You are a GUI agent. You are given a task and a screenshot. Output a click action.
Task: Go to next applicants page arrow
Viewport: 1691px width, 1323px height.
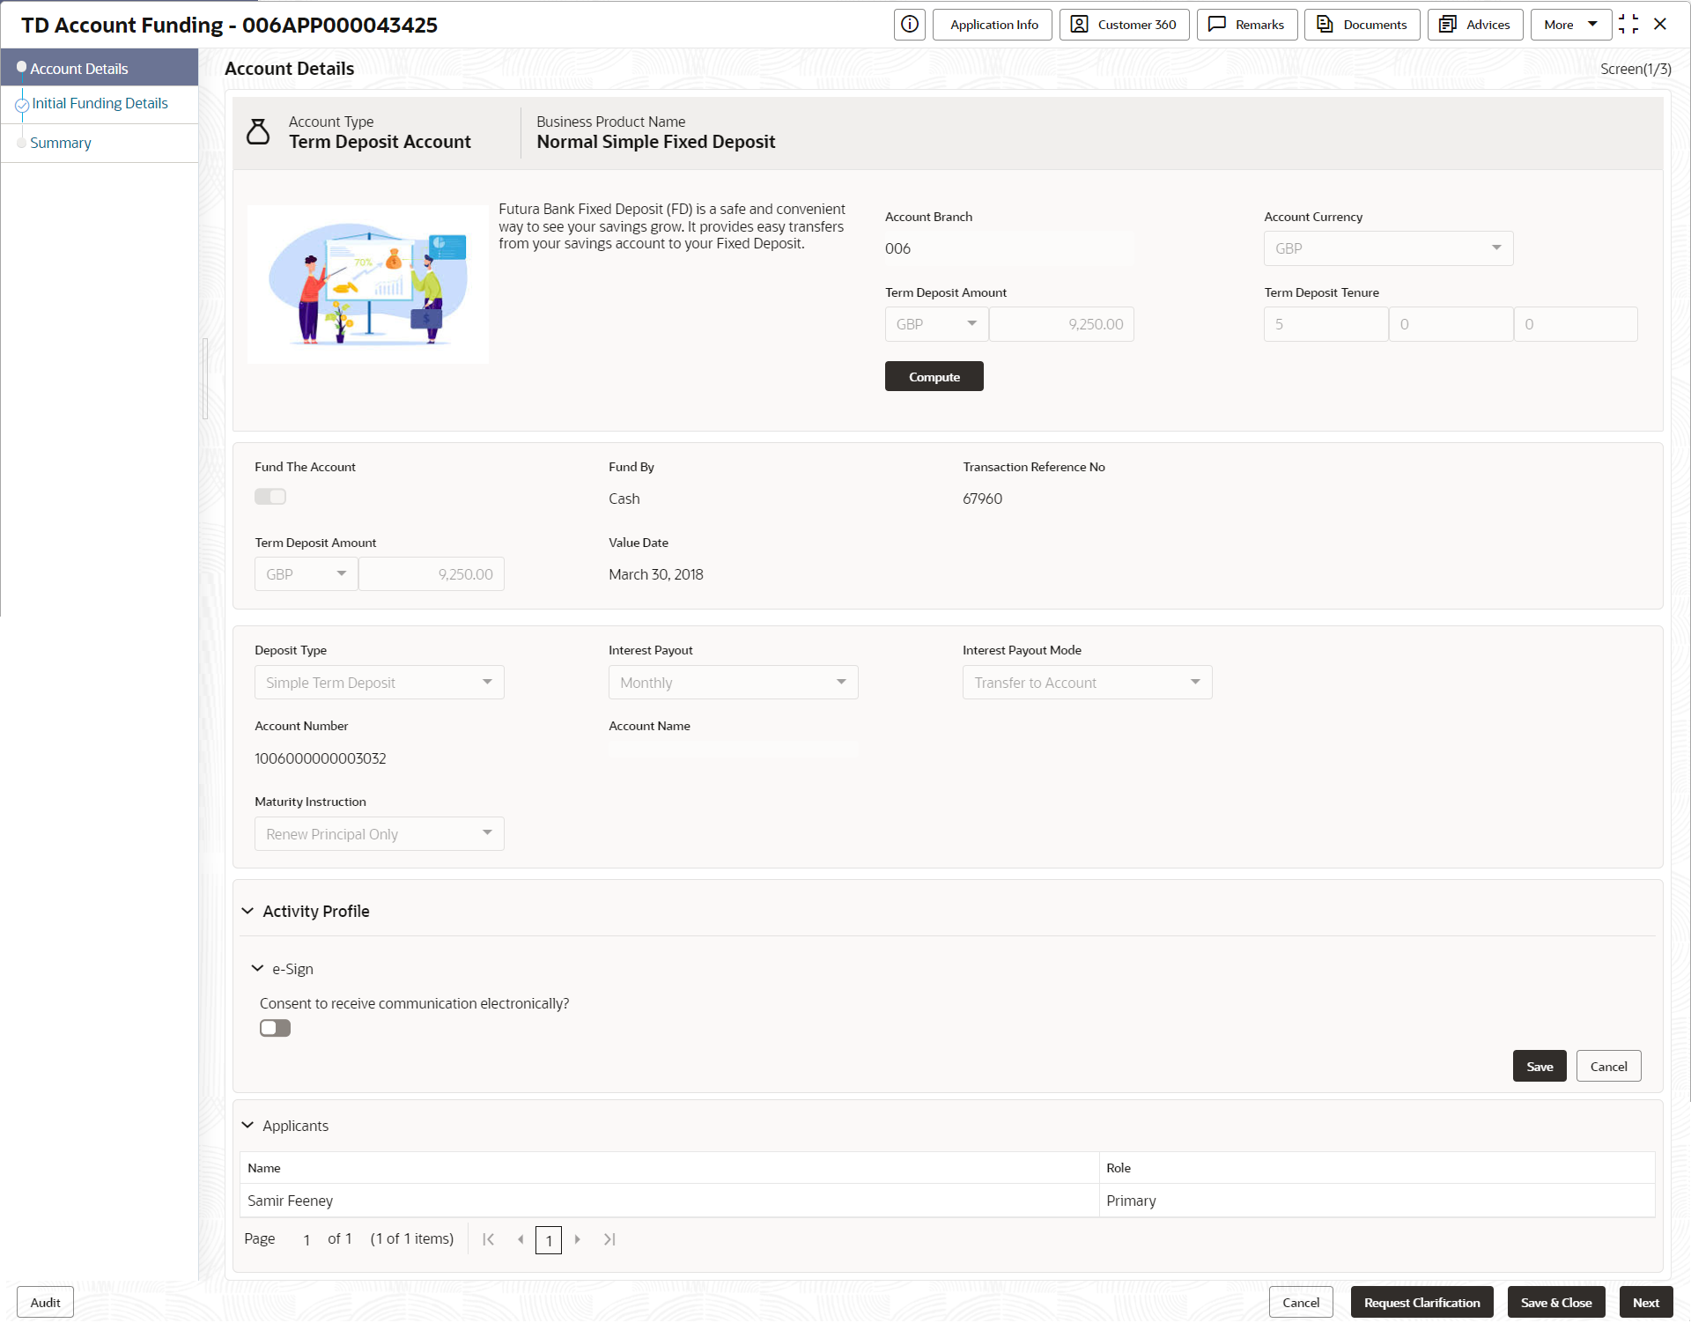click(x=578, y=1239)
